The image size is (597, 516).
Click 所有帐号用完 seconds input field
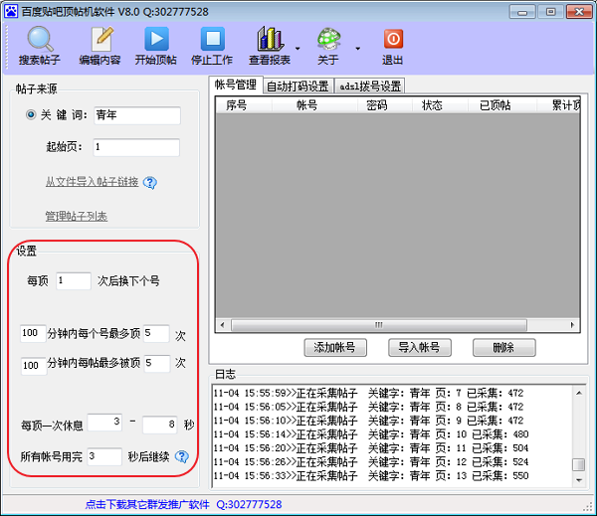[x=104, y=456]
